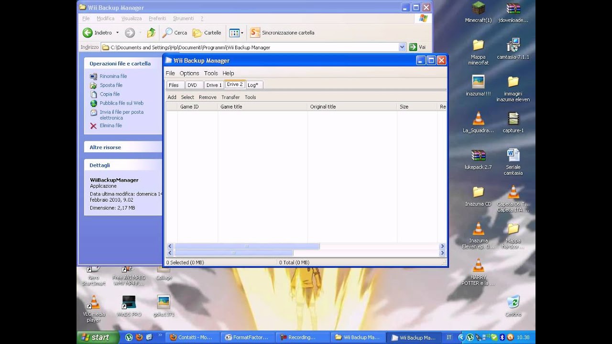
Task: Select the WinDS PRO desktop shortcut
Action: 129,306
